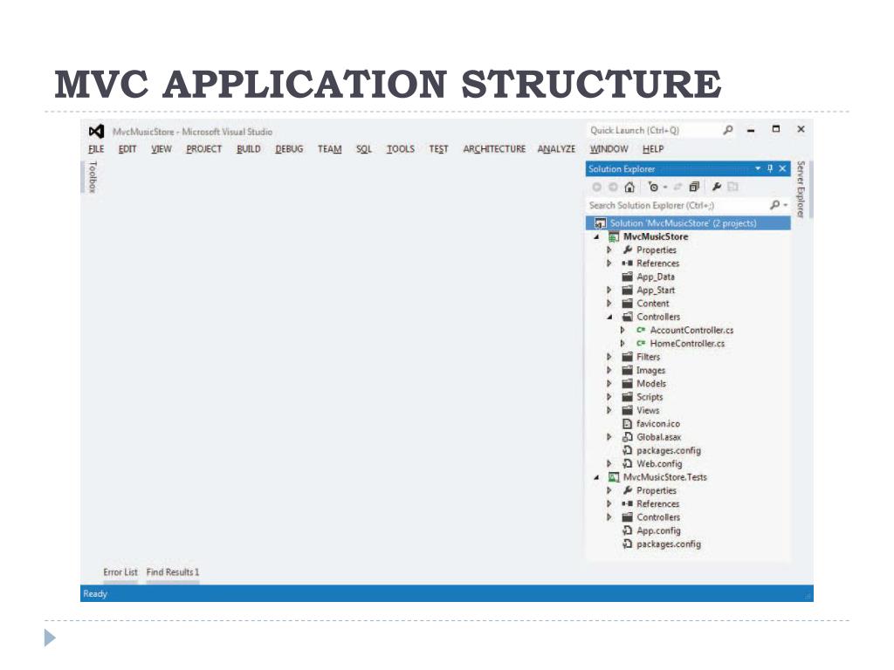
Task: Open the Pending Changes Filter dropdown arrow
Action: 664,188
